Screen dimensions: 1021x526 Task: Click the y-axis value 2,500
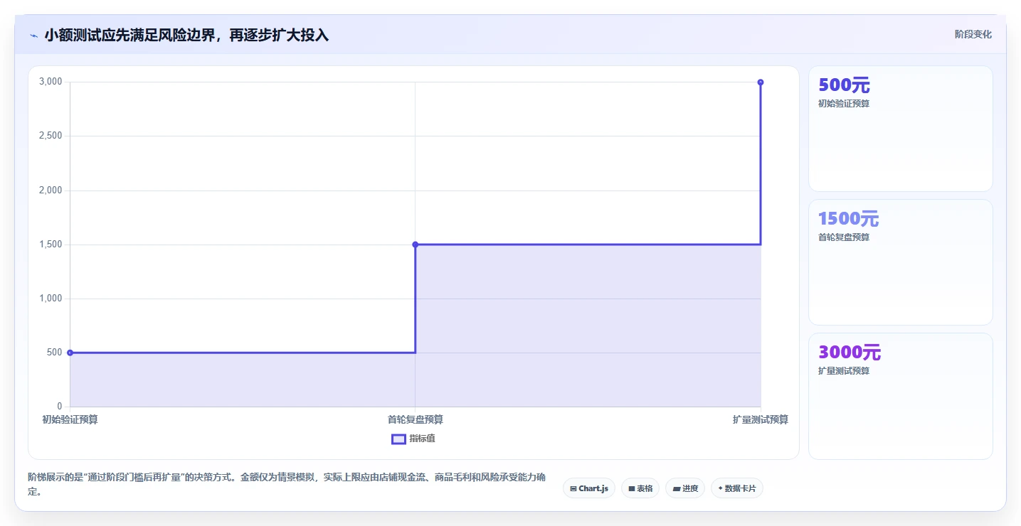pyautogui.click(x=51, y=136)
